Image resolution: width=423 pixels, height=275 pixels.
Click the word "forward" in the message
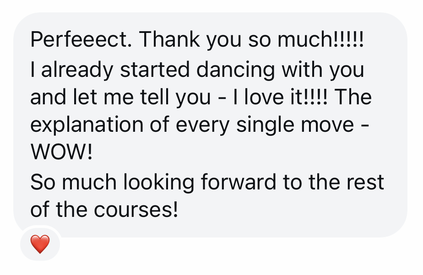(239, 182)
